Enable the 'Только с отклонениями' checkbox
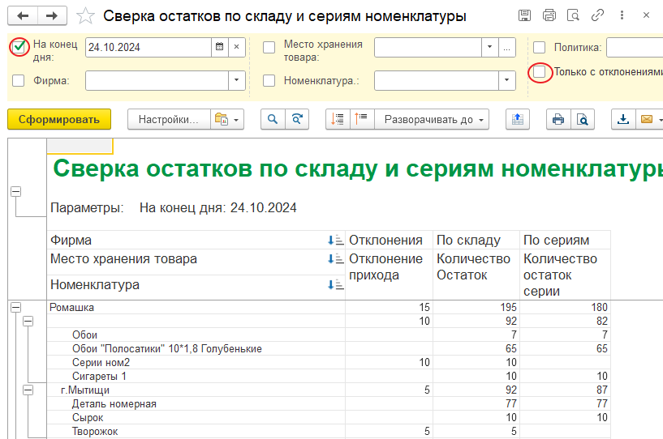The image size is (663, 439). point(540,72)
